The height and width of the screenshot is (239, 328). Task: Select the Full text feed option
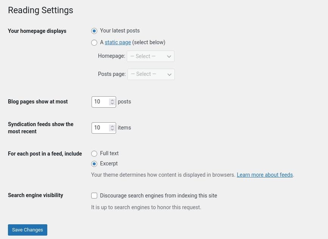(94, 154)
